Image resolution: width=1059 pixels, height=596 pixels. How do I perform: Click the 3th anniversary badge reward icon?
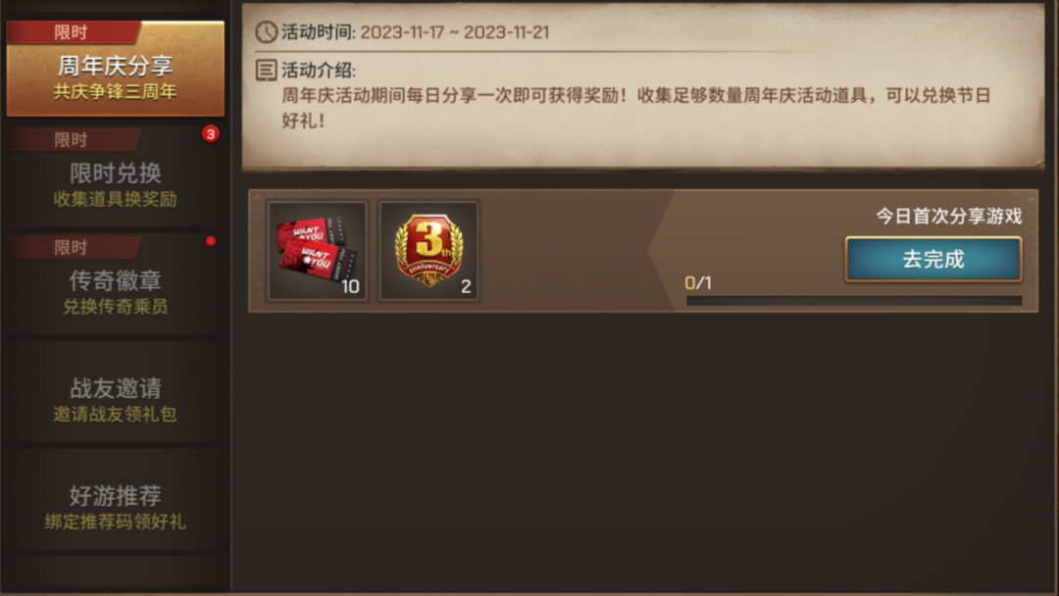429,250
